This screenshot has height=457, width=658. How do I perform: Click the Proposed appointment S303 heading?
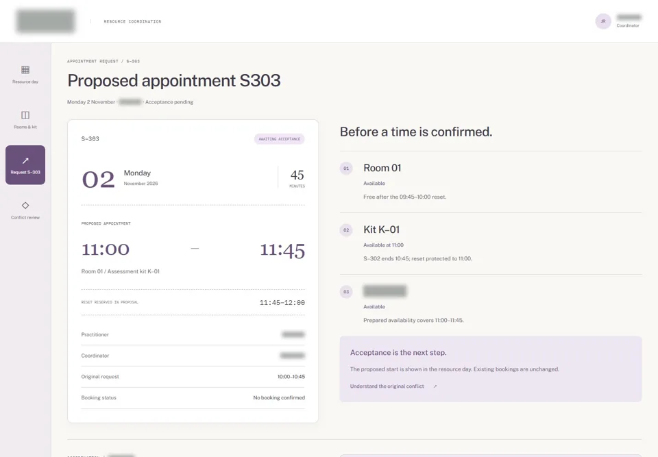click(173, 81)
